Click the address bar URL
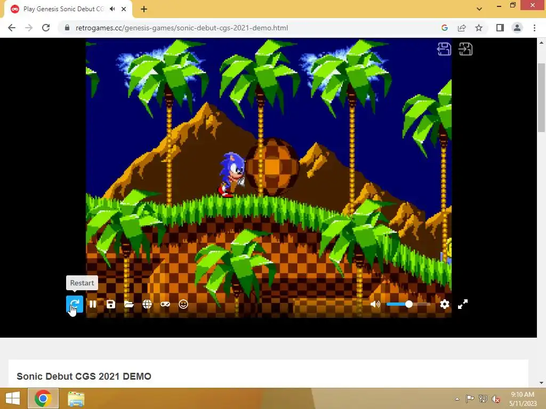Image resolution: width=546 pixels, height=409 pixels. point(181,28)
